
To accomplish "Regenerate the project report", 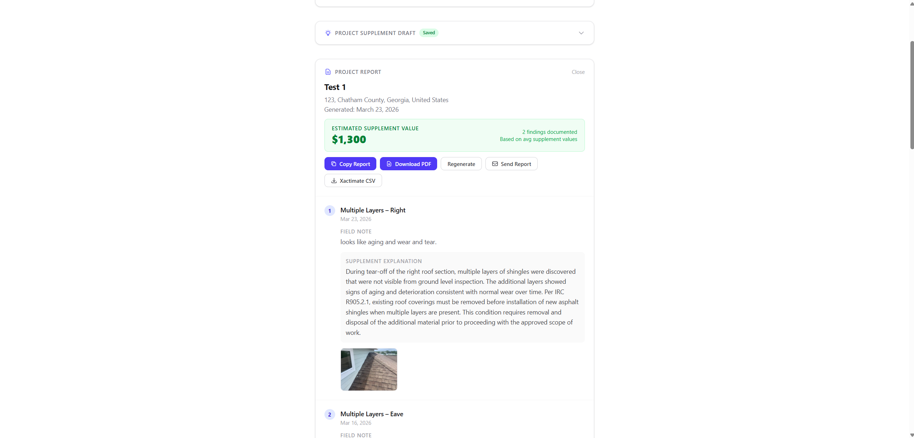I will tap(461, 164).
